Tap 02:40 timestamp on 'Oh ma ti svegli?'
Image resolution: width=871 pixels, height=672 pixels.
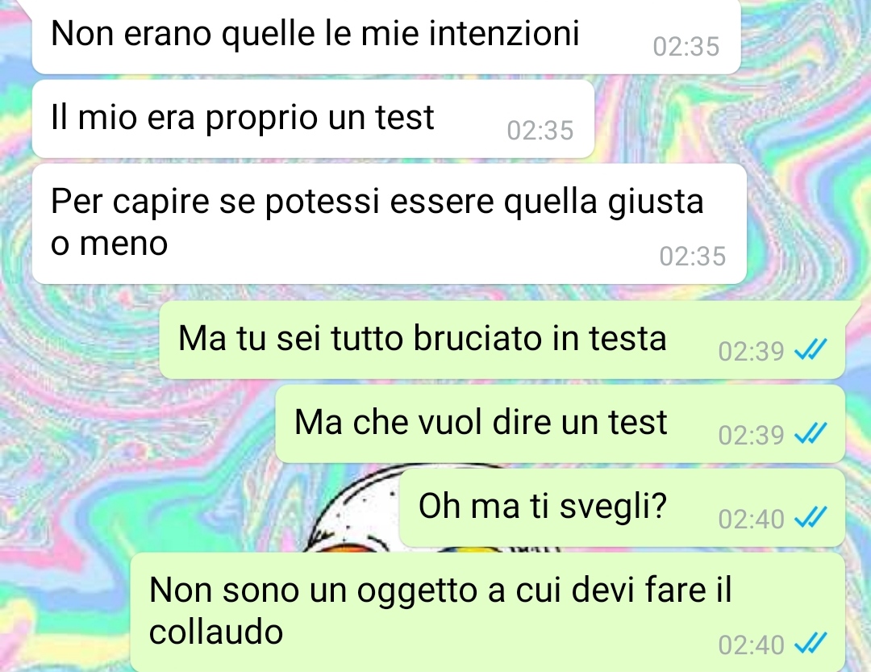(751, 520)
